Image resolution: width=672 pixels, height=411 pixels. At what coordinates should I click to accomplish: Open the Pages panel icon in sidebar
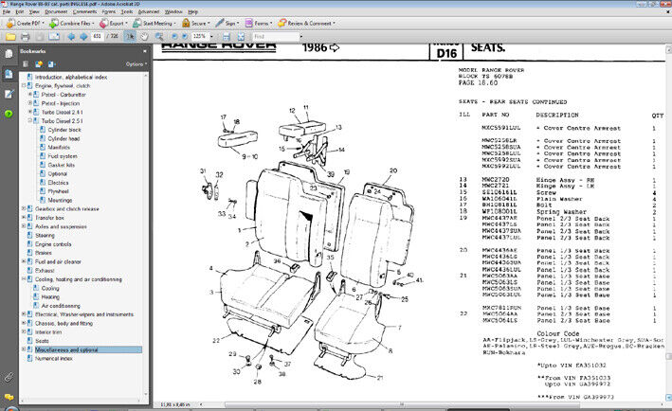click(x=8, y=54)
